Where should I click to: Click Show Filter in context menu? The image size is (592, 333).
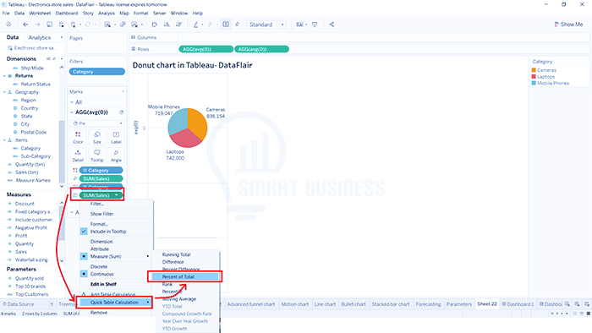[x=102, y=214]
